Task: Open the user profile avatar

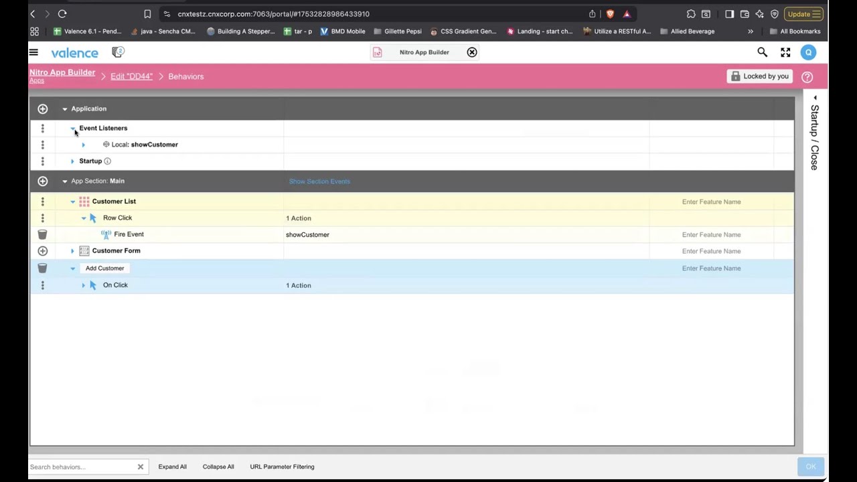Action: click(808, 52)
